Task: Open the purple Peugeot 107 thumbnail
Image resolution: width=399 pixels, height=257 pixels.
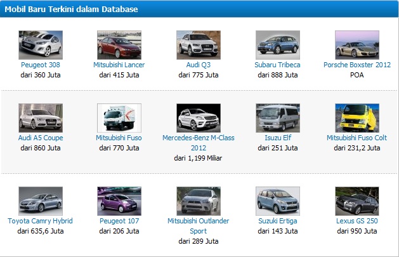Action: [x=119, y=201]
